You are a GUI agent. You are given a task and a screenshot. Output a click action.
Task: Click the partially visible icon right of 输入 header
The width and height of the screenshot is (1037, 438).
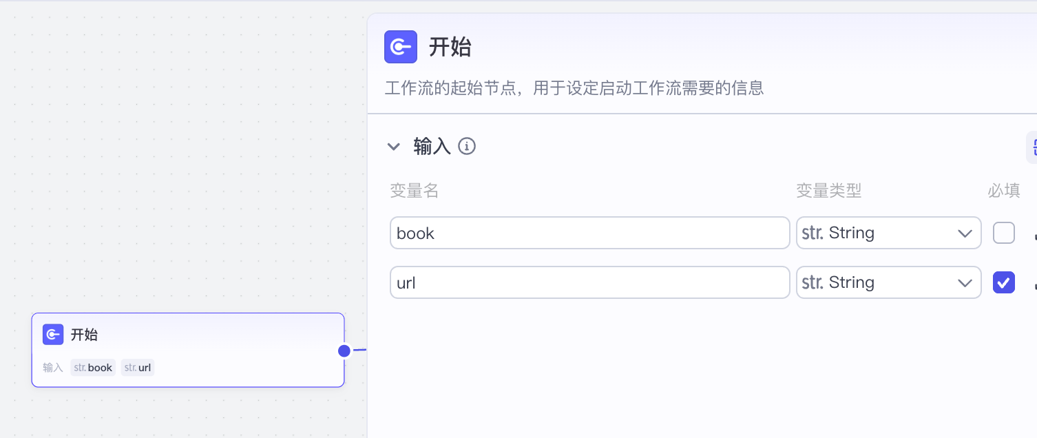[1032, 147]
